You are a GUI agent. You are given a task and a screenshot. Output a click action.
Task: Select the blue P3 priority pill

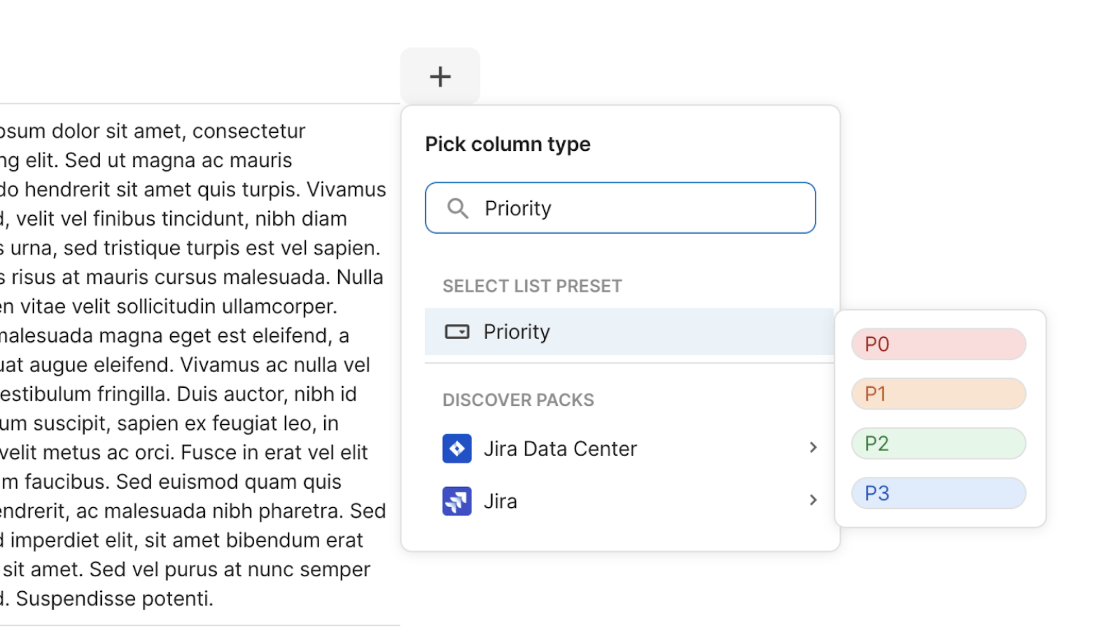tap(939, 493)
